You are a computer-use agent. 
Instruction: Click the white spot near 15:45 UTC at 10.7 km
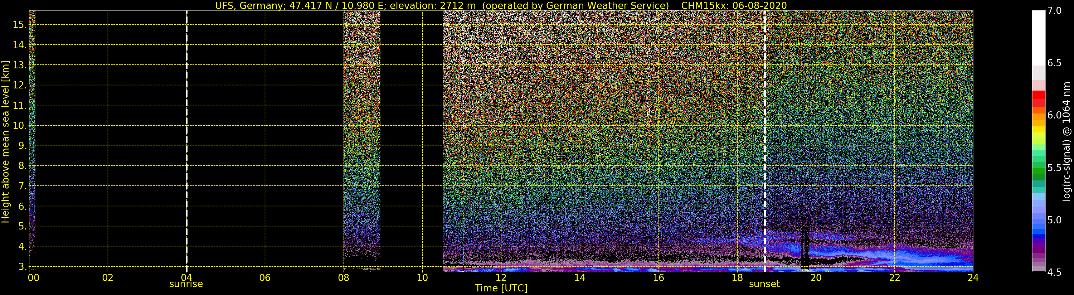point(648,112)
